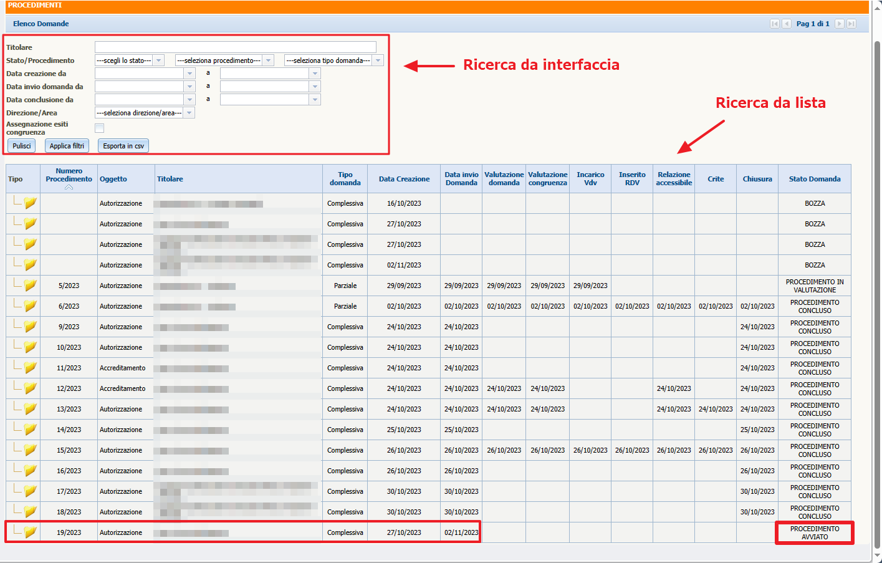Go to previous page arrow icon
882x563 pixels.
(x=787, y=24)
